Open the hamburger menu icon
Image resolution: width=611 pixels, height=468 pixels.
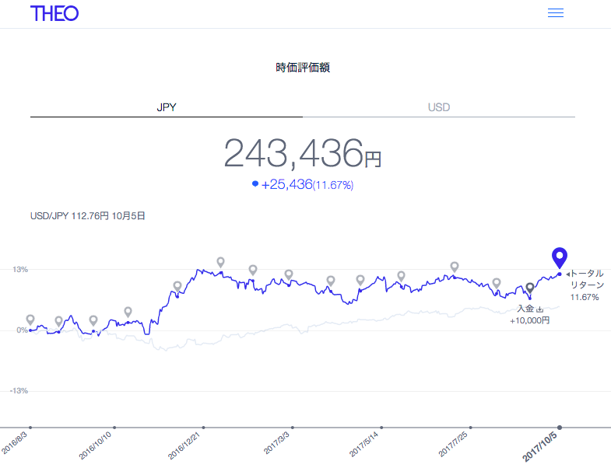(555, 13)
